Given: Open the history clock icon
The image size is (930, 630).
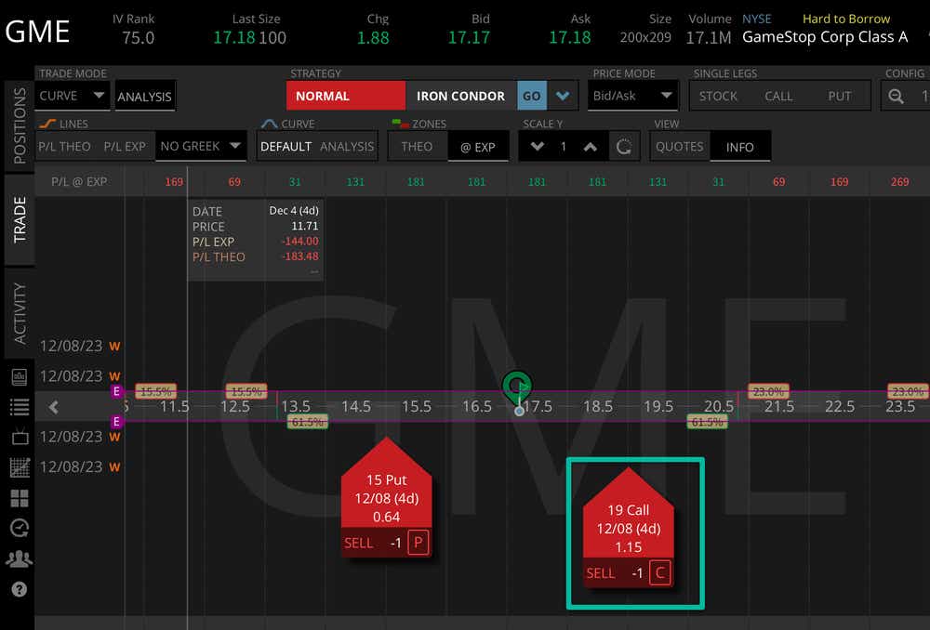Looking at the screenshot, I should [x=19, y=529].
